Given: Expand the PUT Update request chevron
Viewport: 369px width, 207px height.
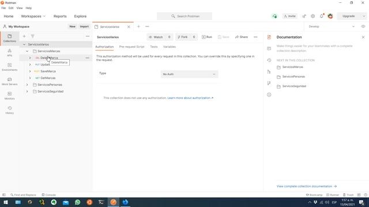Looking at the screenshot, I should tap(30, 64).
